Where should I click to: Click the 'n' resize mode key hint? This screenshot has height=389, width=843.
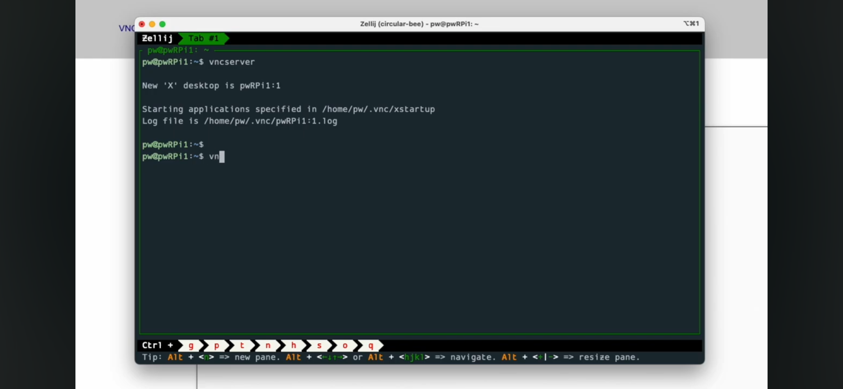pyautogui.click(x=268, y=345)
